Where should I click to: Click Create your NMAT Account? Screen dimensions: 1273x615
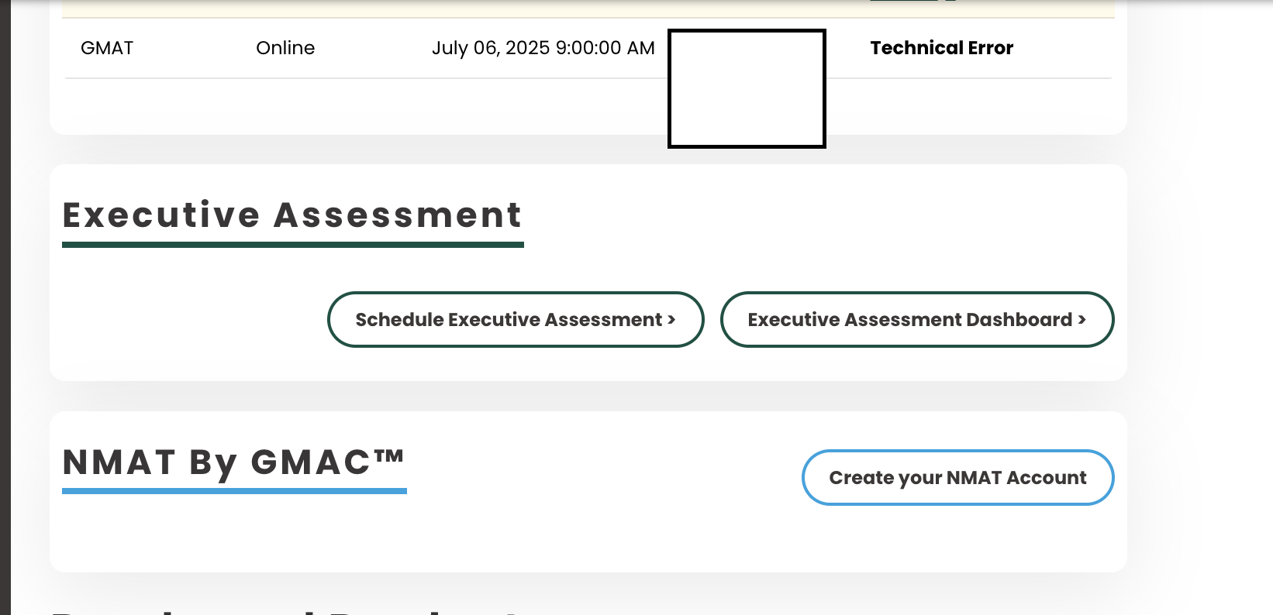click(x=957, y=477)
